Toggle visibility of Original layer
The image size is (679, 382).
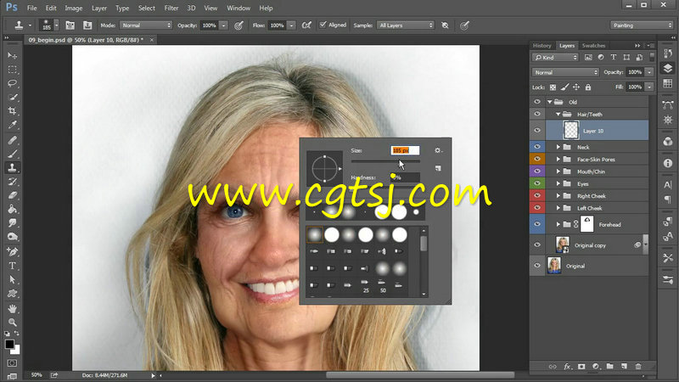(537, 266)
